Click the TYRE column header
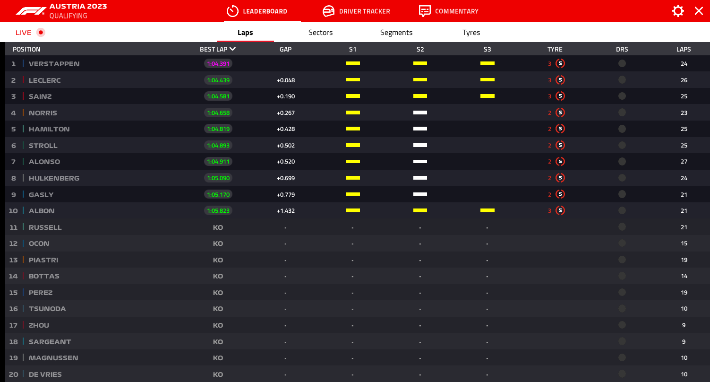 pos(555,49)
